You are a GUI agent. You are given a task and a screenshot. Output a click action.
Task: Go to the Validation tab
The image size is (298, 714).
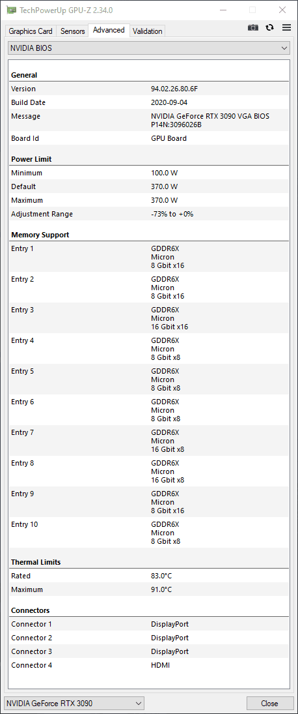pyautogui.click(x=147, y=31)
